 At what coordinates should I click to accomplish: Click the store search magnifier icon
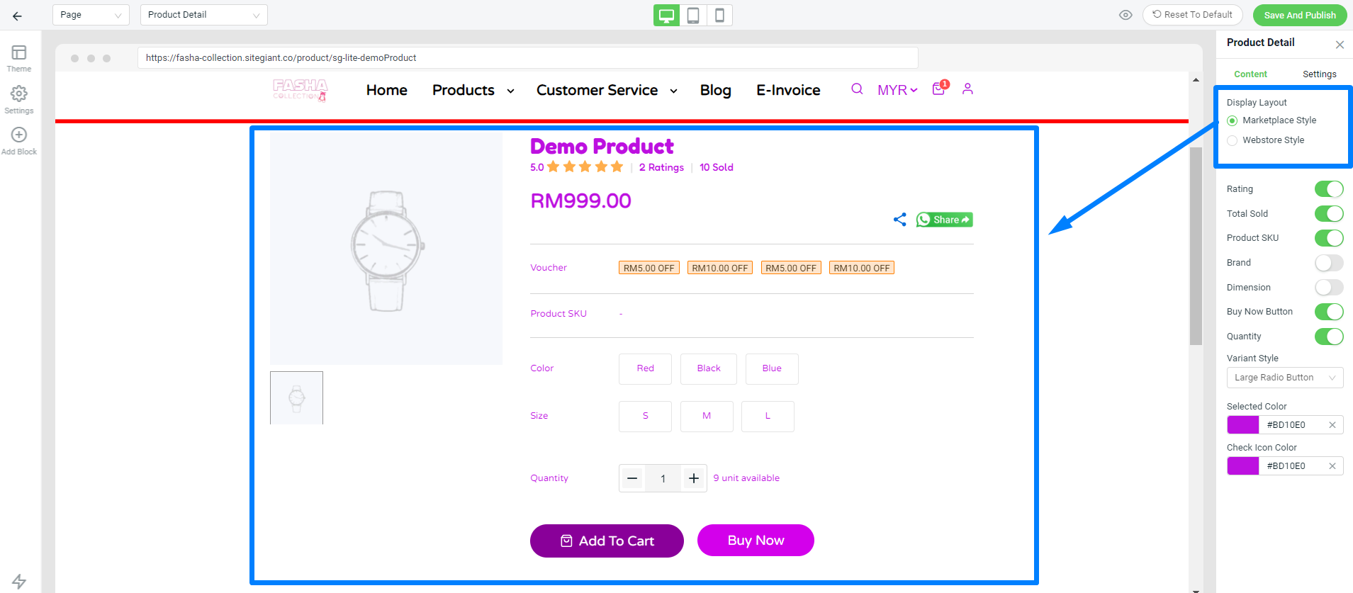857,89
